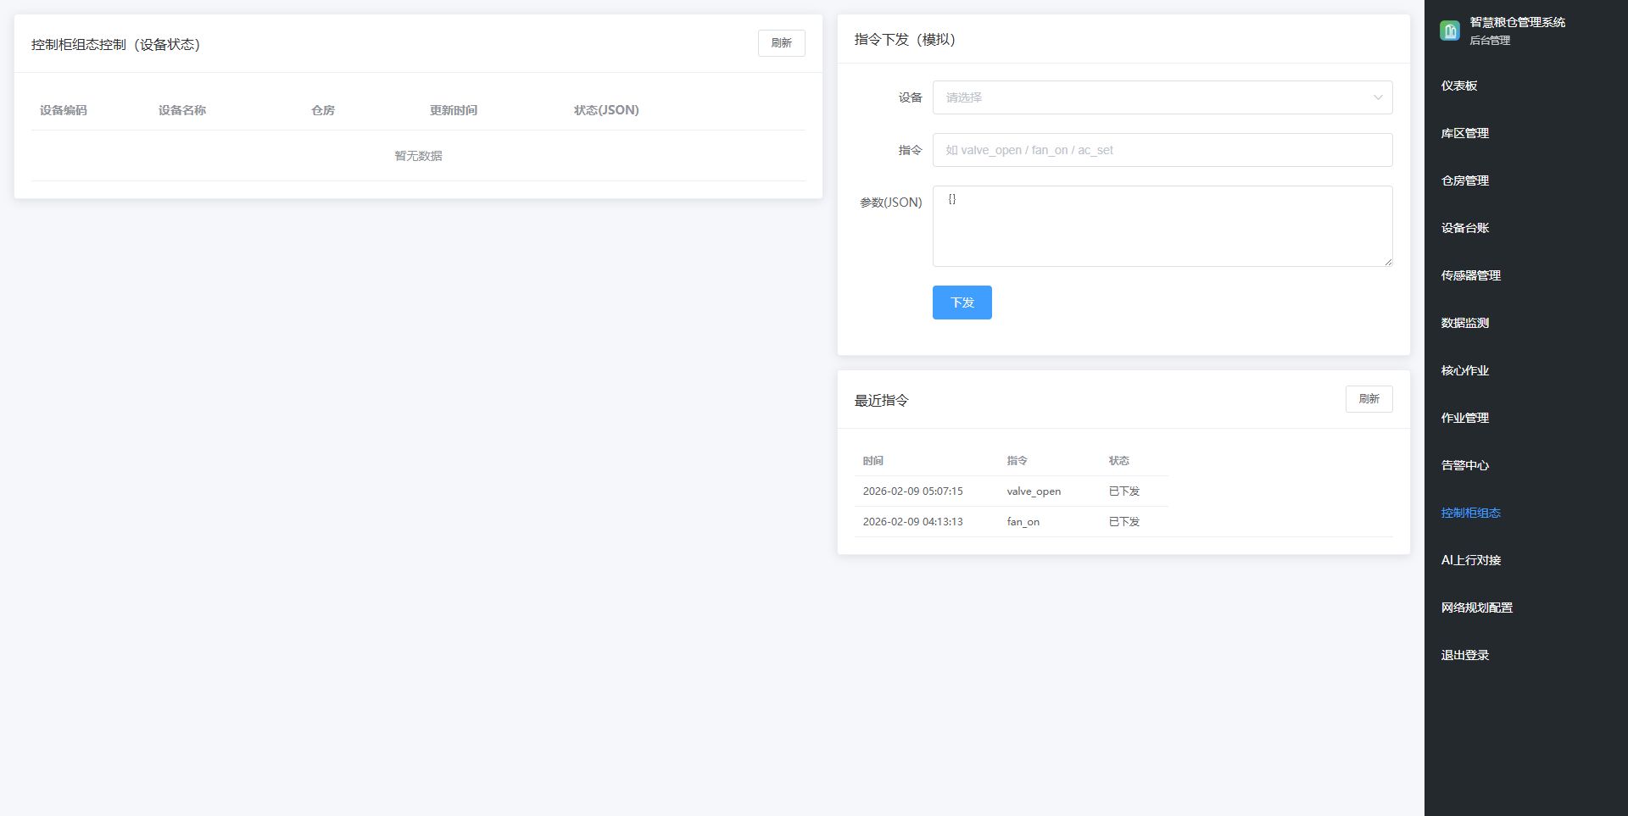This screenshot has width=1628, height=816.
Task: Open AI上行对接 in sidebar
Action: click(1470, 560)
